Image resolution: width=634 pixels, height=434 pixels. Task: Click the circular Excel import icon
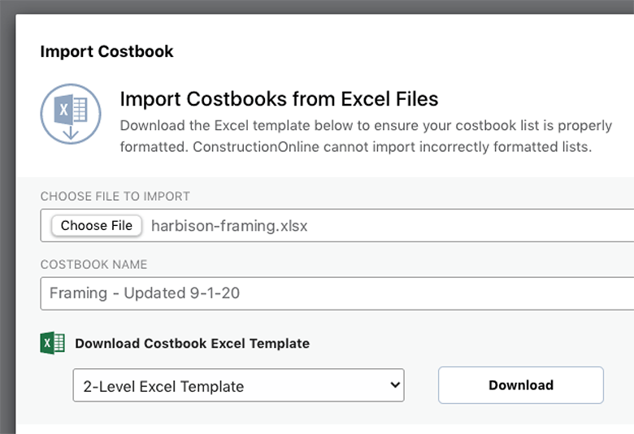[71, 114]
